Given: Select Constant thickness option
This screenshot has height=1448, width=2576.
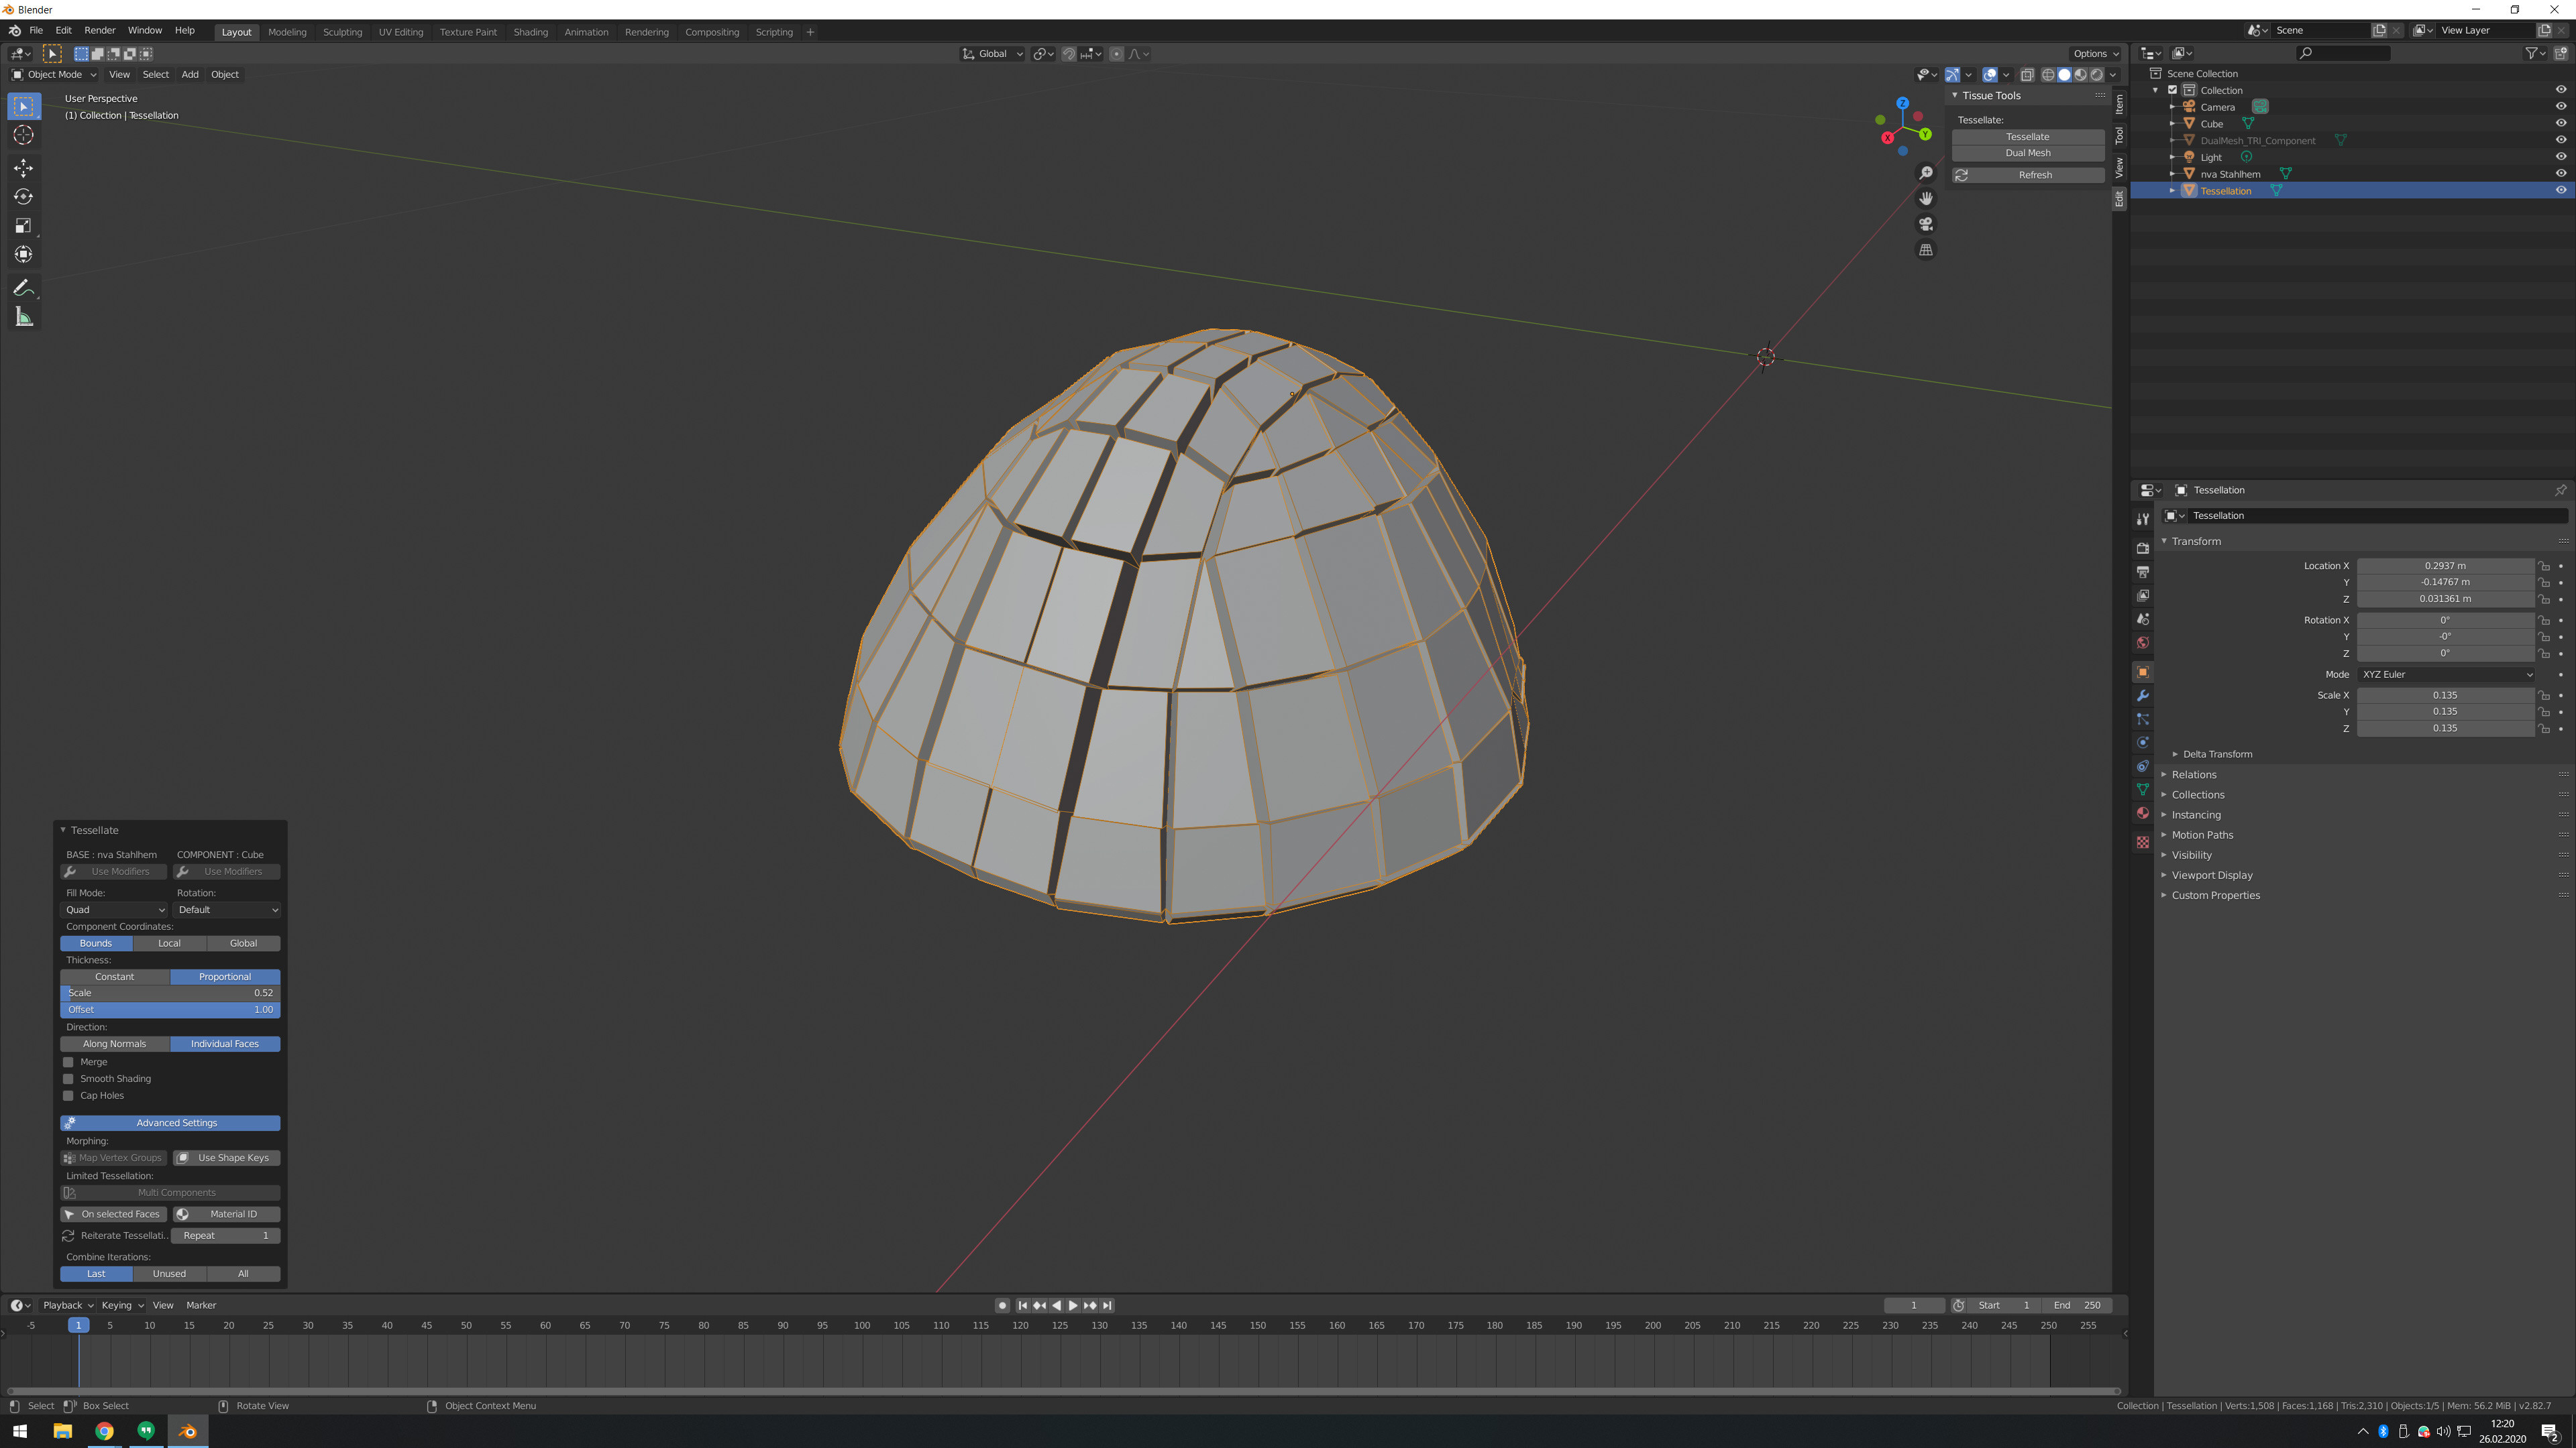Looking at the screenshot, I should (115, 976).
